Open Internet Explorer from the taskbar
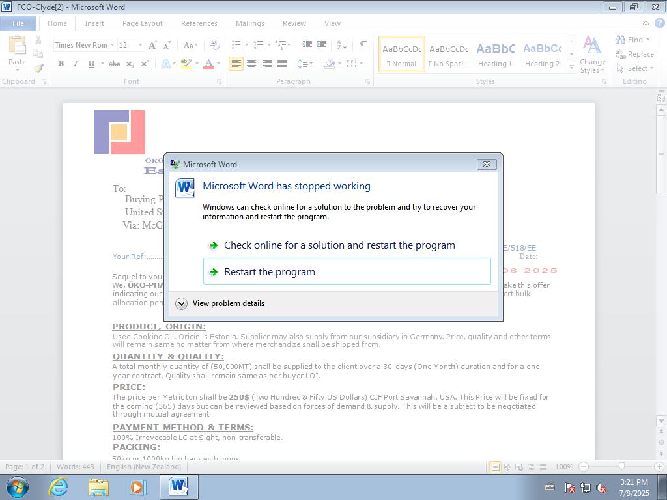 pyautogui.click(x=59, y=486)
